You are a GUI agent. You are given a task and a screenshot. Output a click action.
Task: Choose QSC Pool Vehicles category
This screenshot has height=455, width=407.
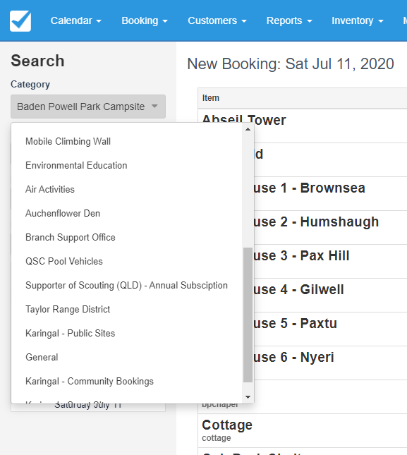(x=127, y=262)
